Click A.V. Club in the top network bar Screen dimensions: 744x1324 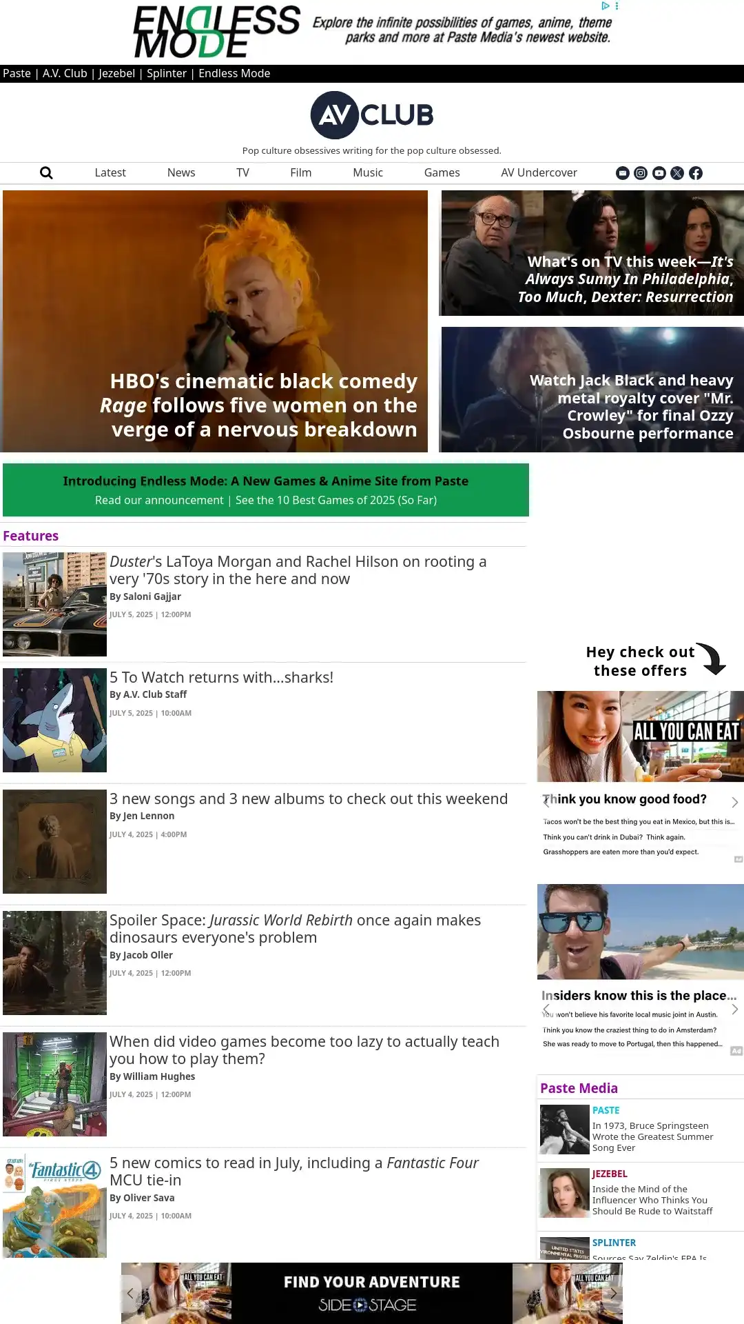[65, 73]
